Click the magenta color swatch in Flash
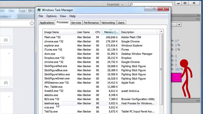Screen dimensions: 203x114 (176, 78)
